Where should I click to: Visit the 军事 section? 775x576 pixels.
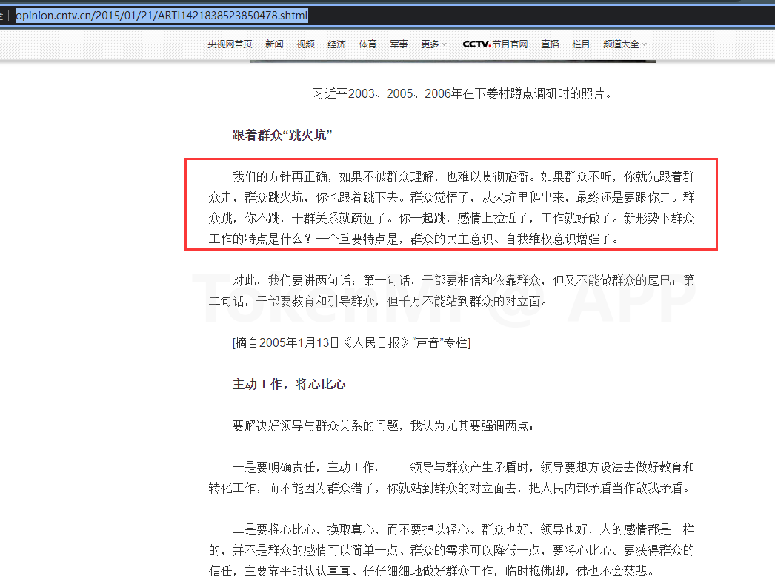tap(399, 44)
